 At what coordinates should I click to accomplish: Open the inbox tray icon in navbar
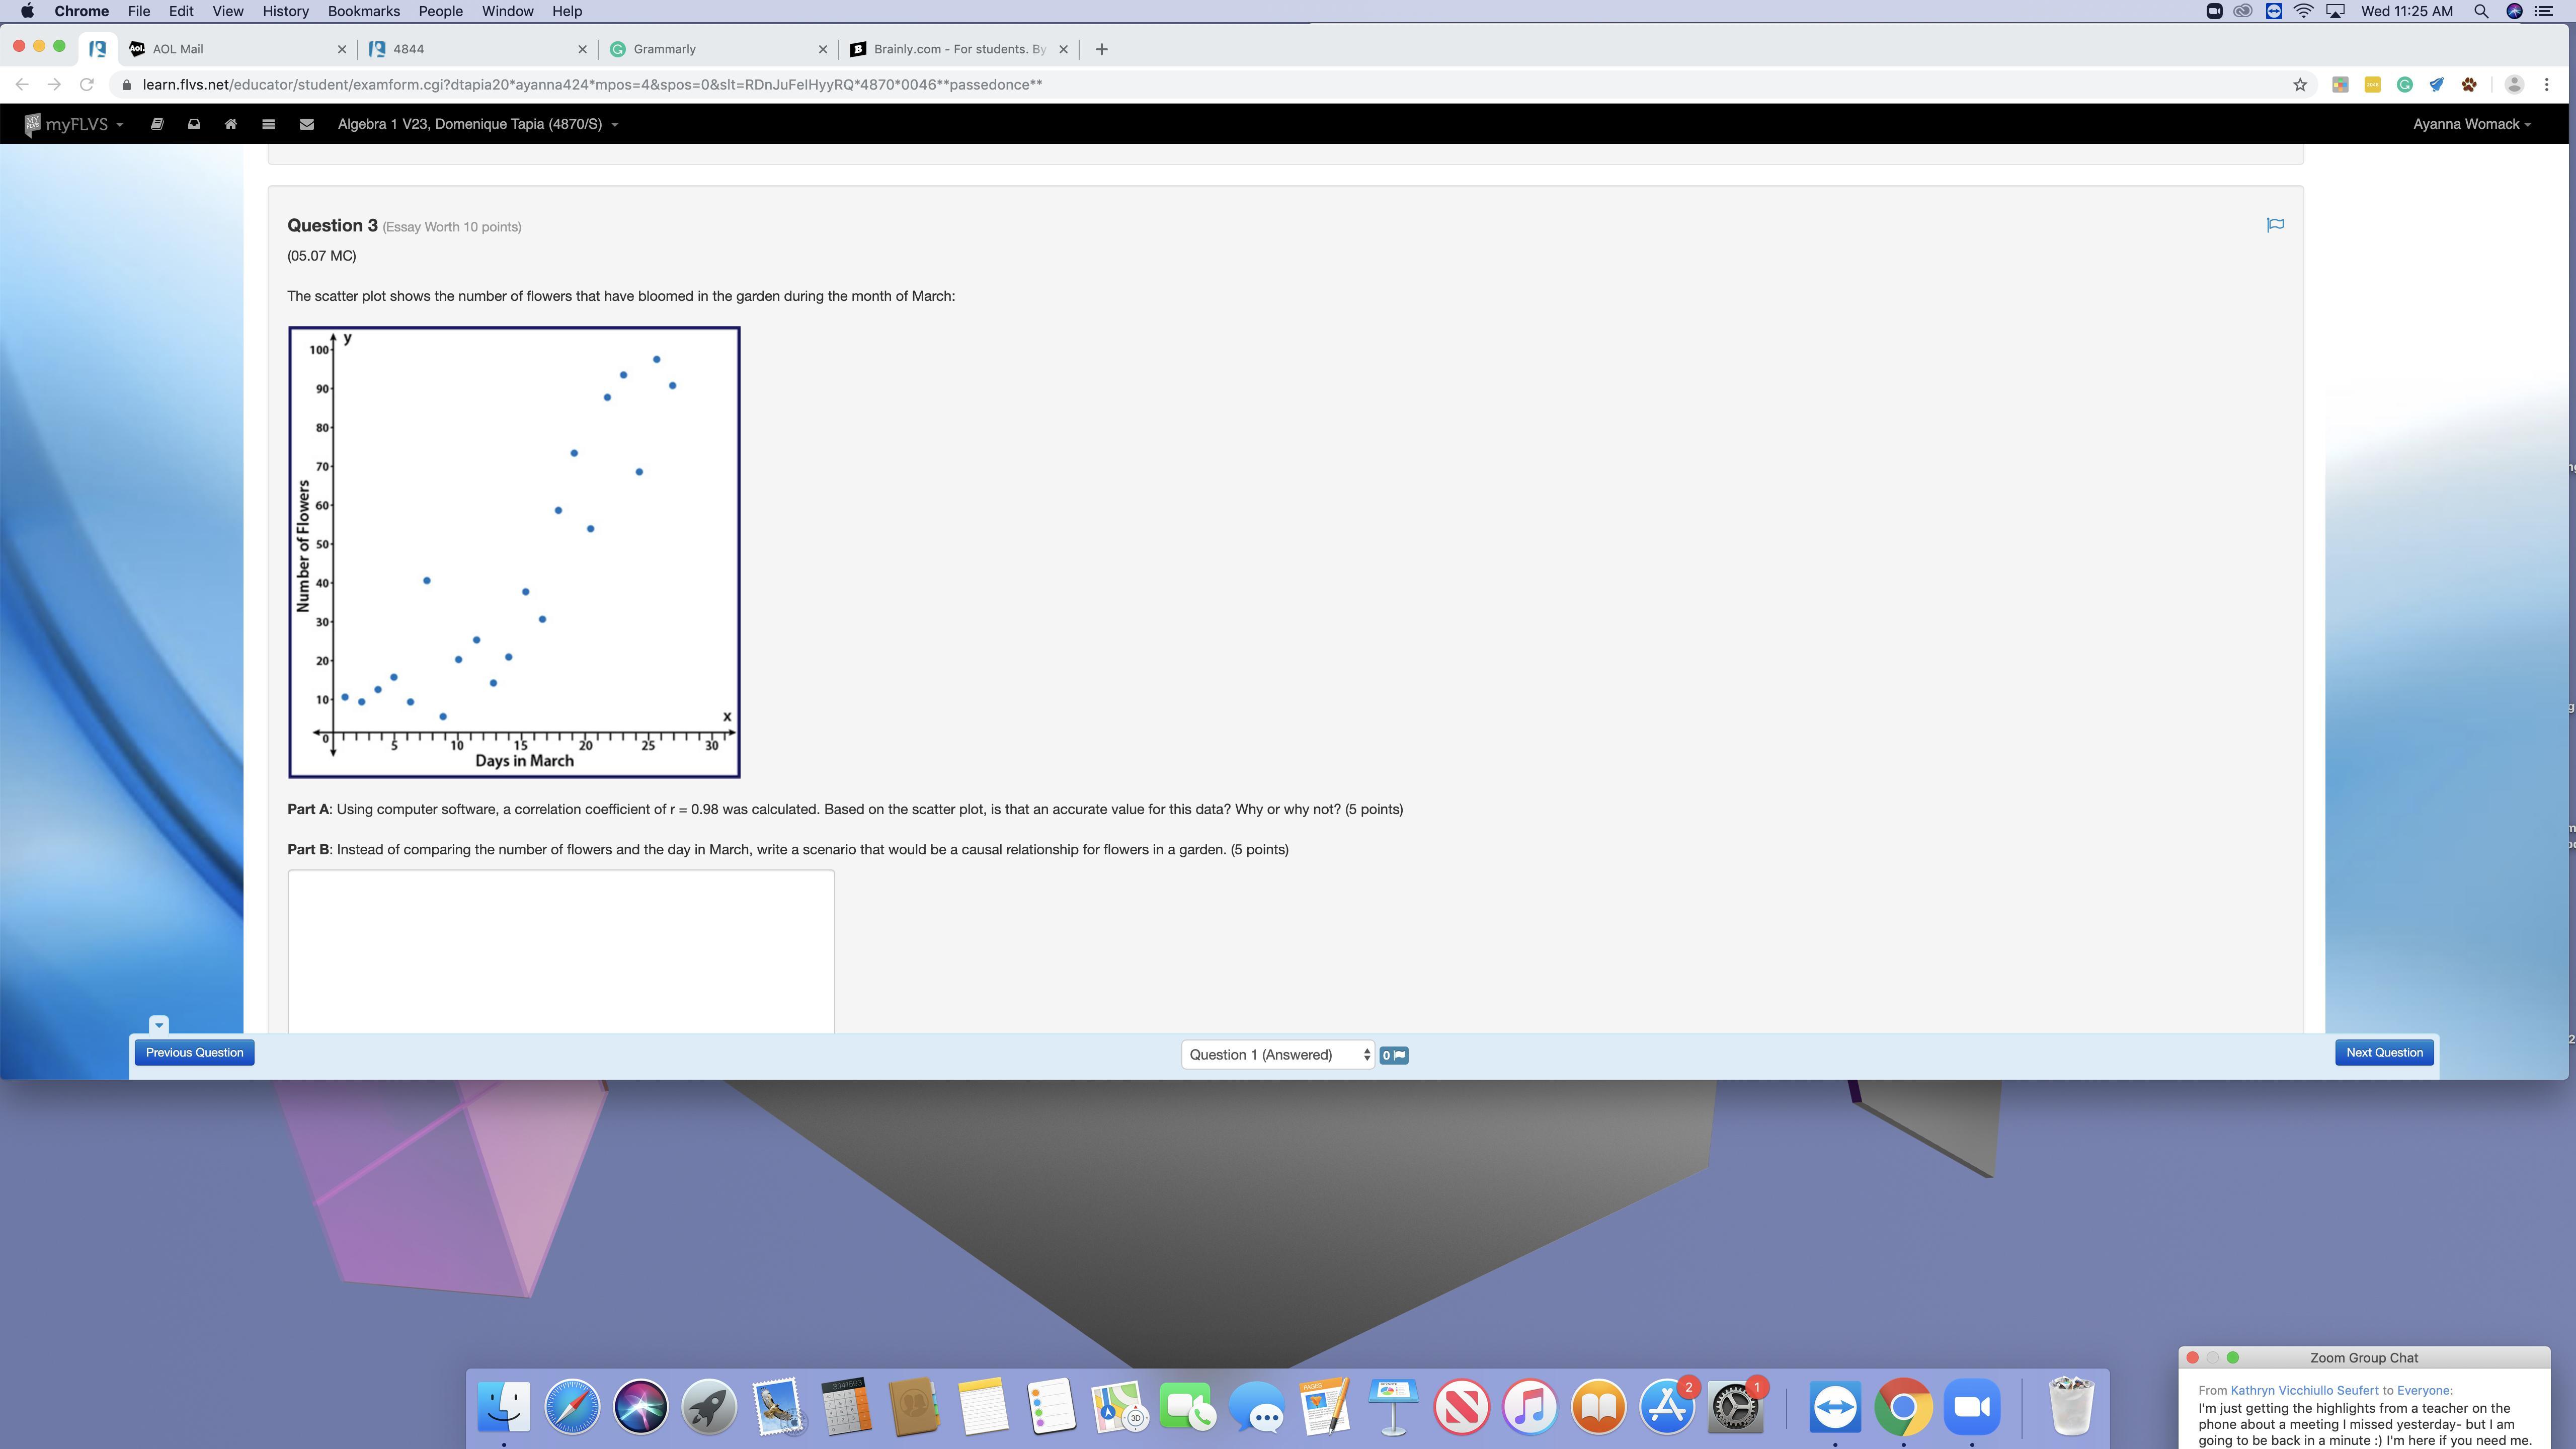(x=194, y=124)
